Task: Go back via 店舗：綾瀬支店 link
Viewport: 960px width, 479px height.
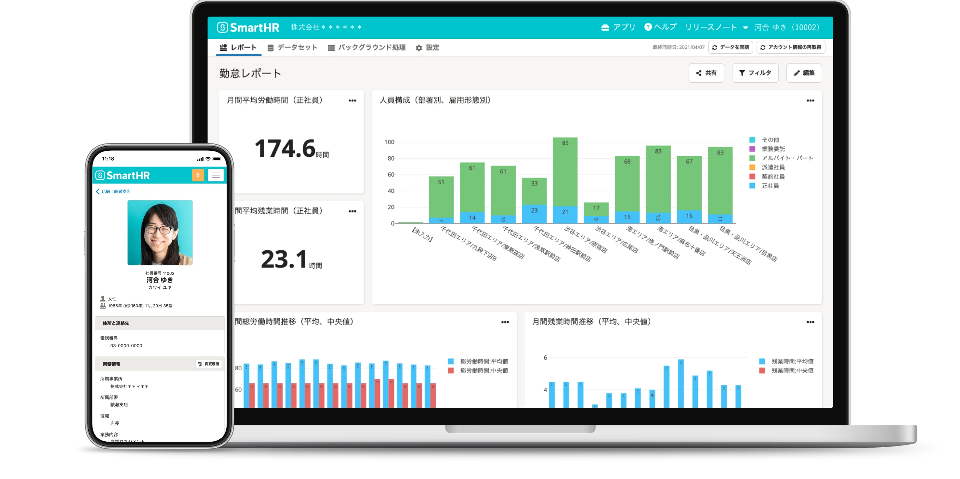Action: (x=113, y=192)
